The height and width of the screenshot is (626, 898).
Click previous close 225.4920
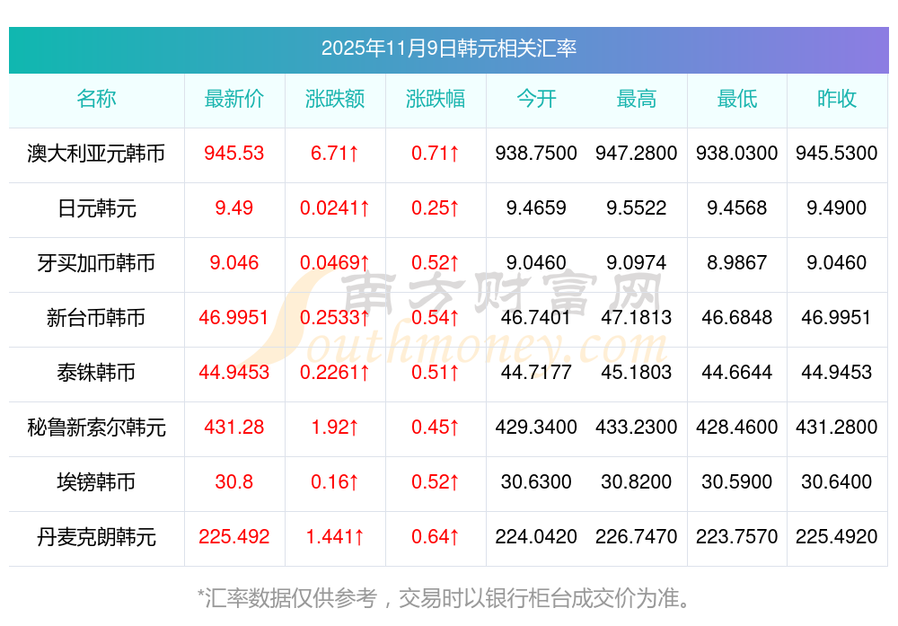point(837,537)
